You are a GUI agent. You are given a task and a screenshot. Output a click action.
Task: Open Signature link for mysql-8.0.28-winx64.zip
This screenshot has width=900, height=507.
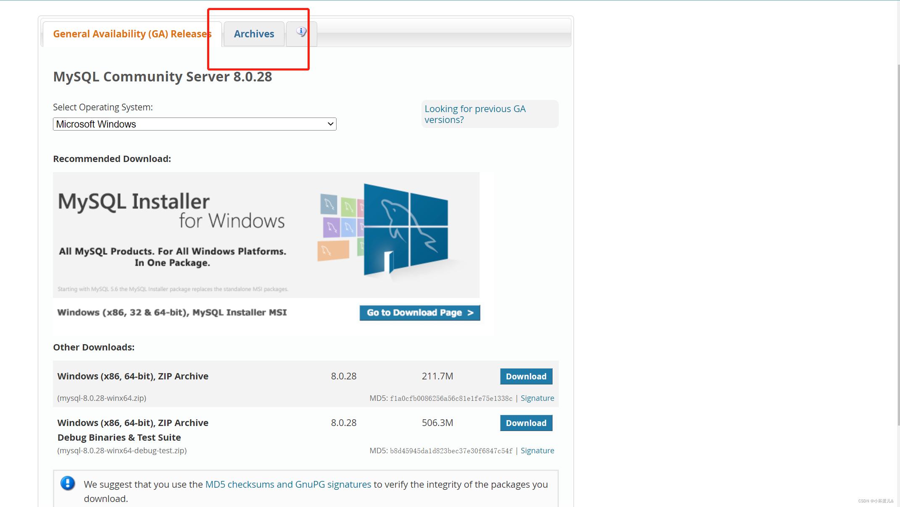click(x=537, y=398)
